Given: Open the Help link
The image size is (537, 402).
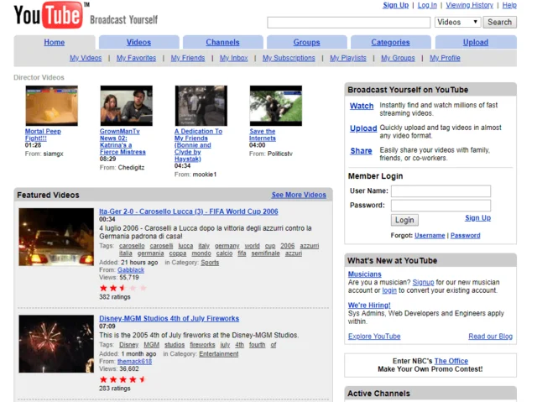Looking at the screenshot, I should click(x=509, y=5).
